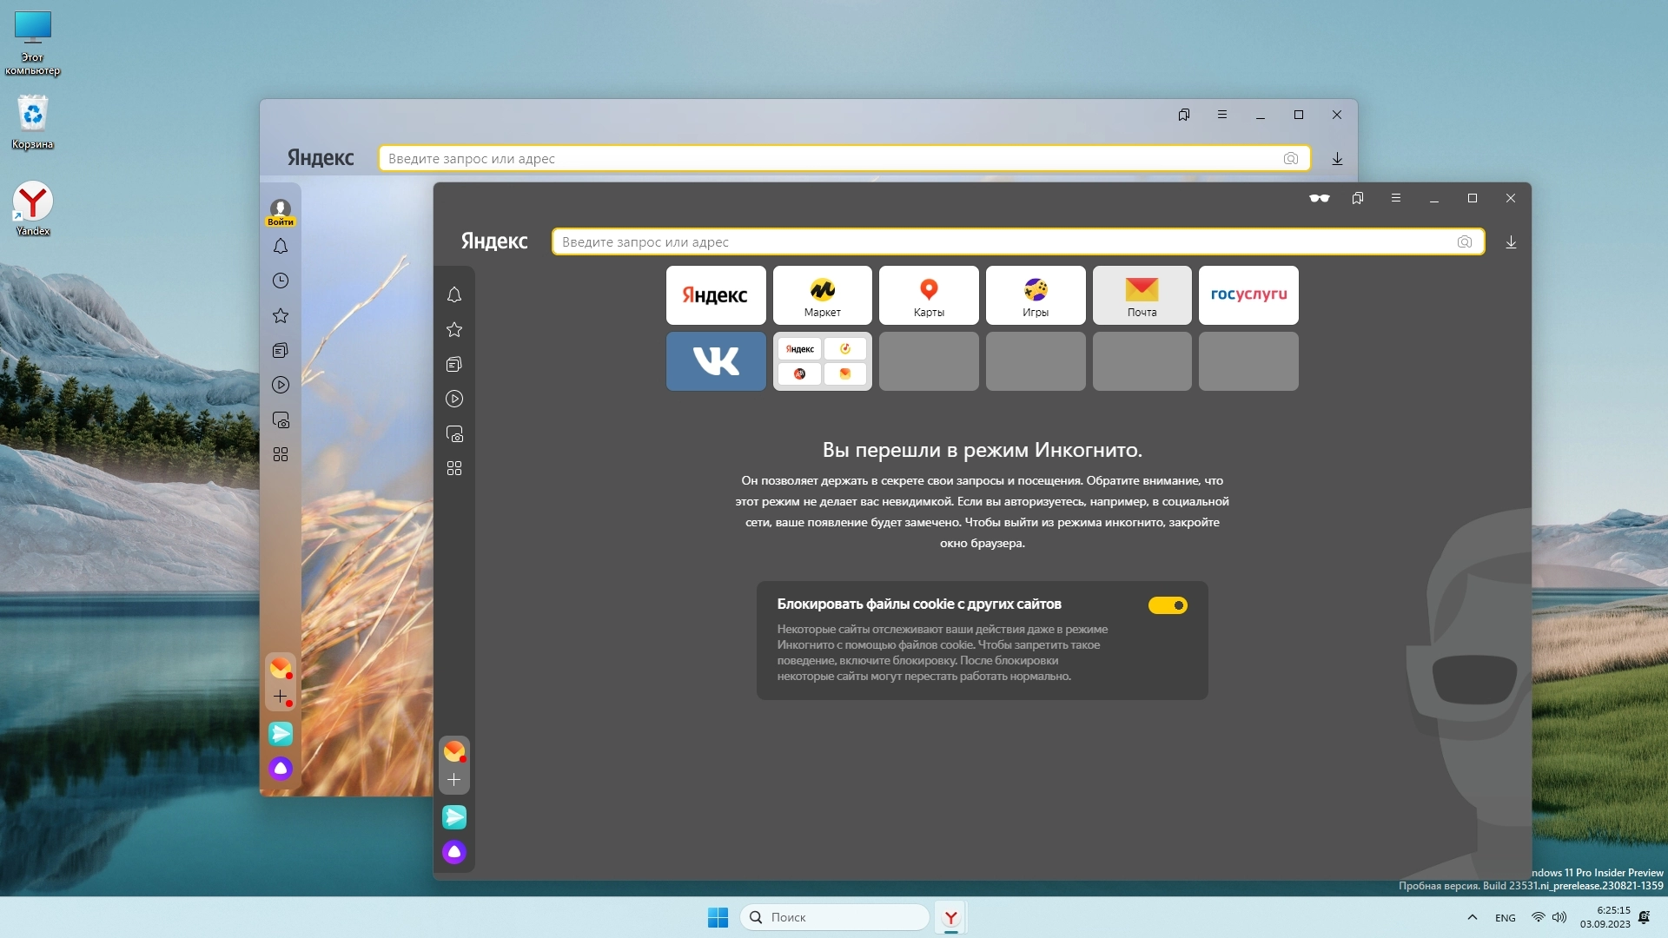
Task: Launch Alice assistant in incognito sidebar
Action: pos(453,852)
